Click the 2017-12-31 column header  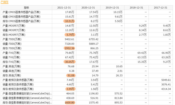pos(160,8)
